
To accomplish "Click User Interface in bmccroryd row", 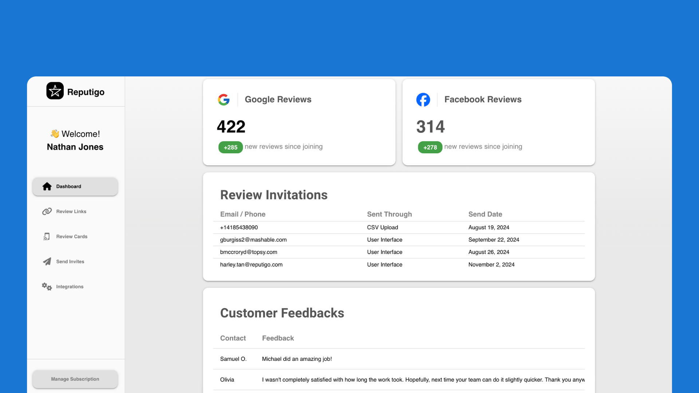I will tap(385, 252).
